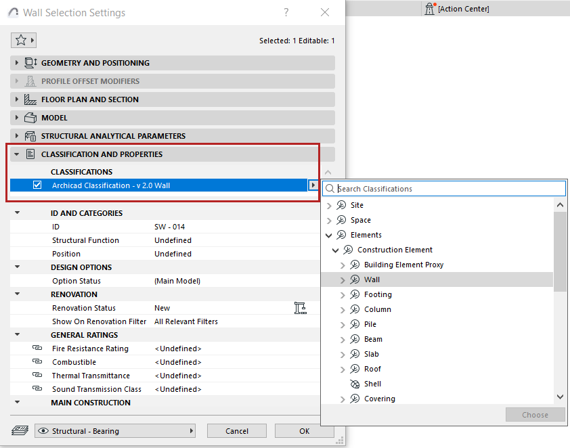Expand the Floor Plan and Section panel
The height and width of the screenshot is (448, 570).
(x=16, y=99)
